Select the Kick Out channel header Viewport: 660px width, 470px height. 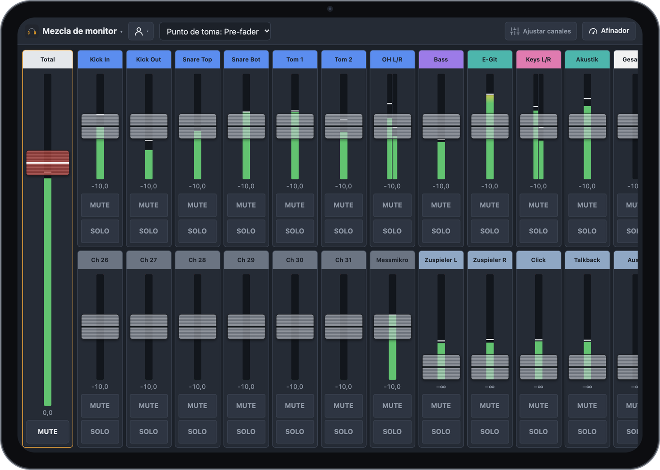(148, 59)
